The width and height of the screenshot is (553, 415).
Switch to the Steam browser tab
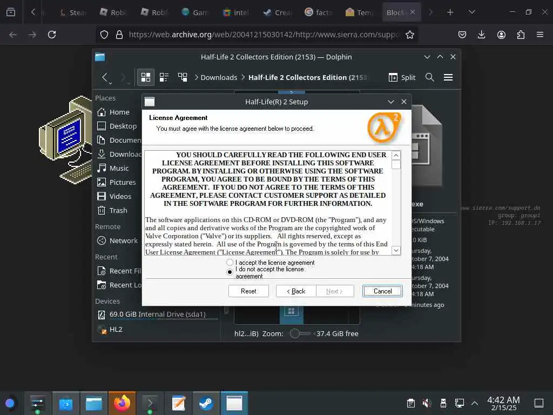coord(73,12)
